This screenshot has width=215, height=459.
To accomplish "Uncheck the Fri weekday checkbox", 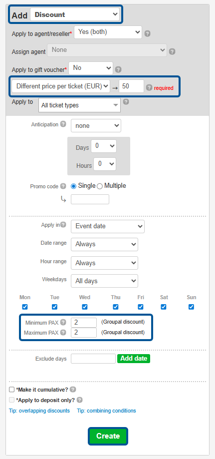I will point(141,307).
